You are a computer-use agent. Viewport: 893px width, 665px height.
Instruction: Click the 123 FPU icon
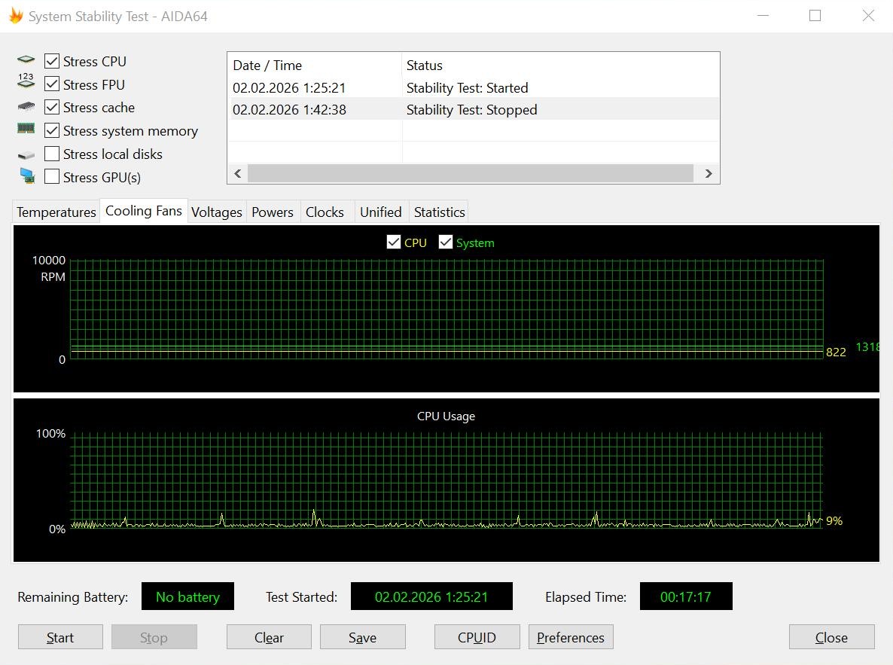pyautogui.click(x=26, y=81)
